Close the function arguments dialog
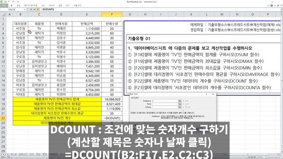 (213, 94)
